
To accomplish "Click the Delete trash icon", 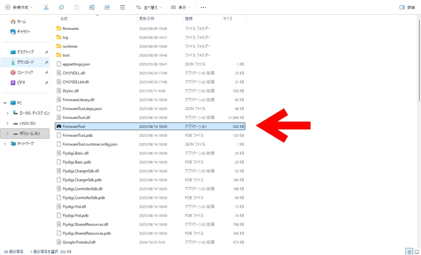I will (x=123, y=7).
